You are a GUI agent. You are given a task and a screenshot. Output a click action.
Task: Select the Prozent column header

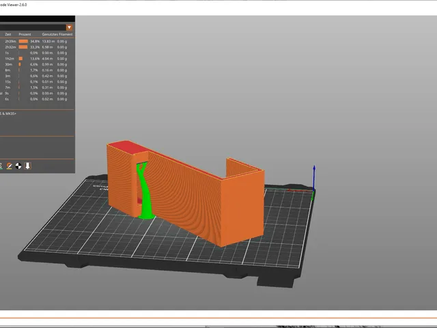pos(25,34)
